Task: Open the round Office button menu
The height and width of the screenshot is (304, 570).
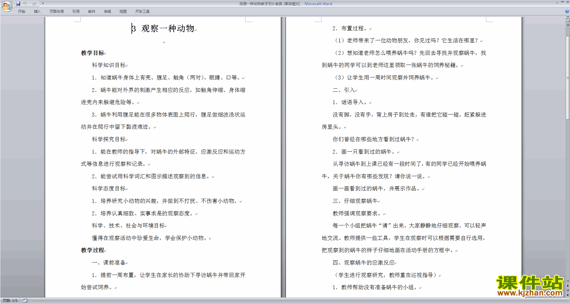Action: (7, 6)
